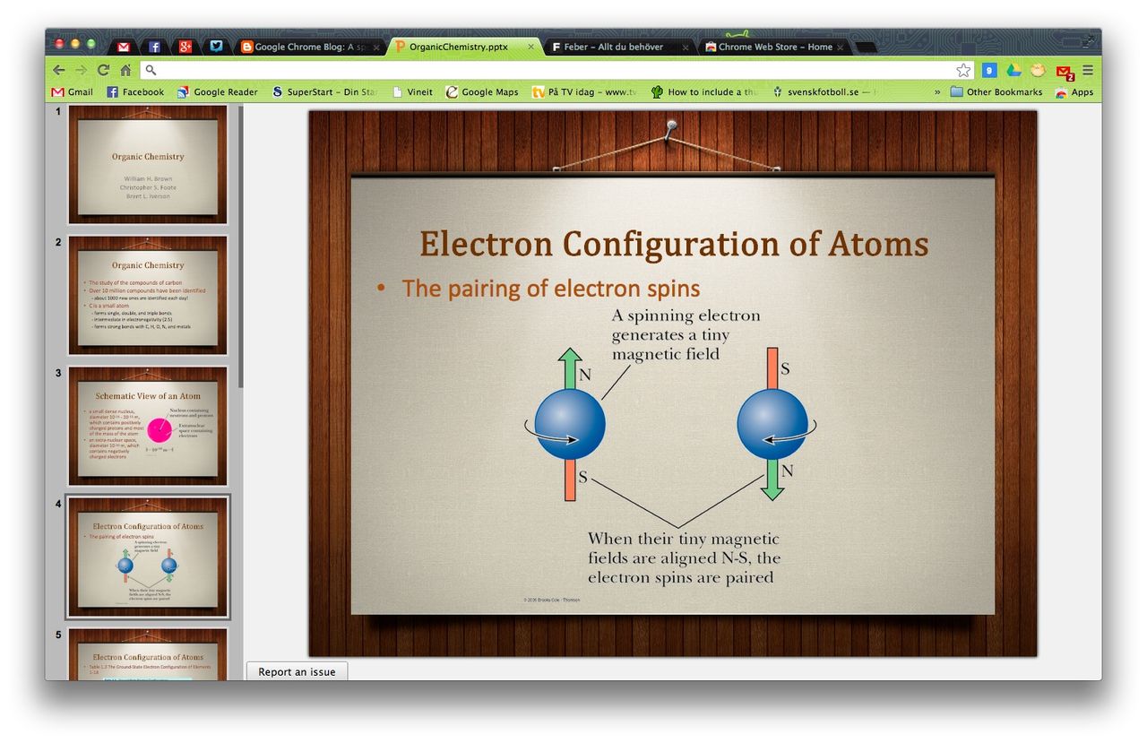
Task: Open the Google Drive extension icon
Action: (x=1013, y=70)
